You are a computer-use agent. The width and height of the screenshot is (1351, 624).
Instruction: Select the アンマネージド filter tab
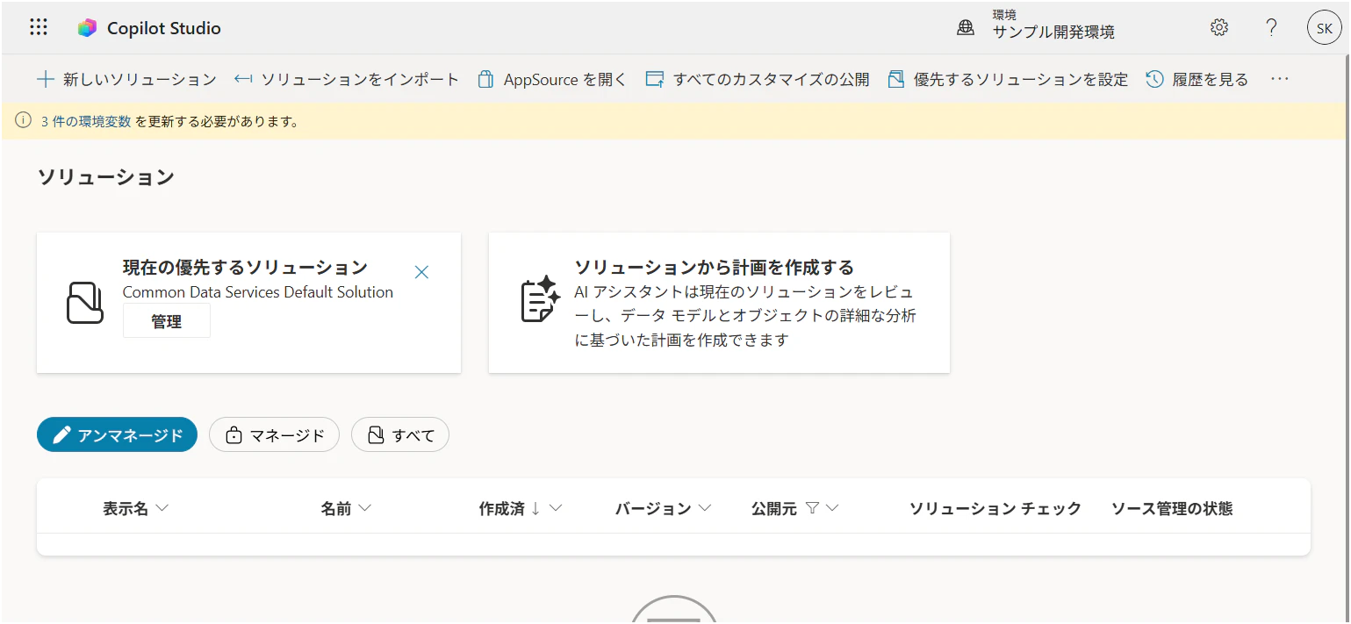[117, 434]
